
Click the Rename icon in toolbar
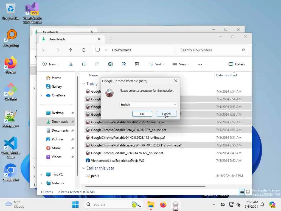(x=111, y=64)
